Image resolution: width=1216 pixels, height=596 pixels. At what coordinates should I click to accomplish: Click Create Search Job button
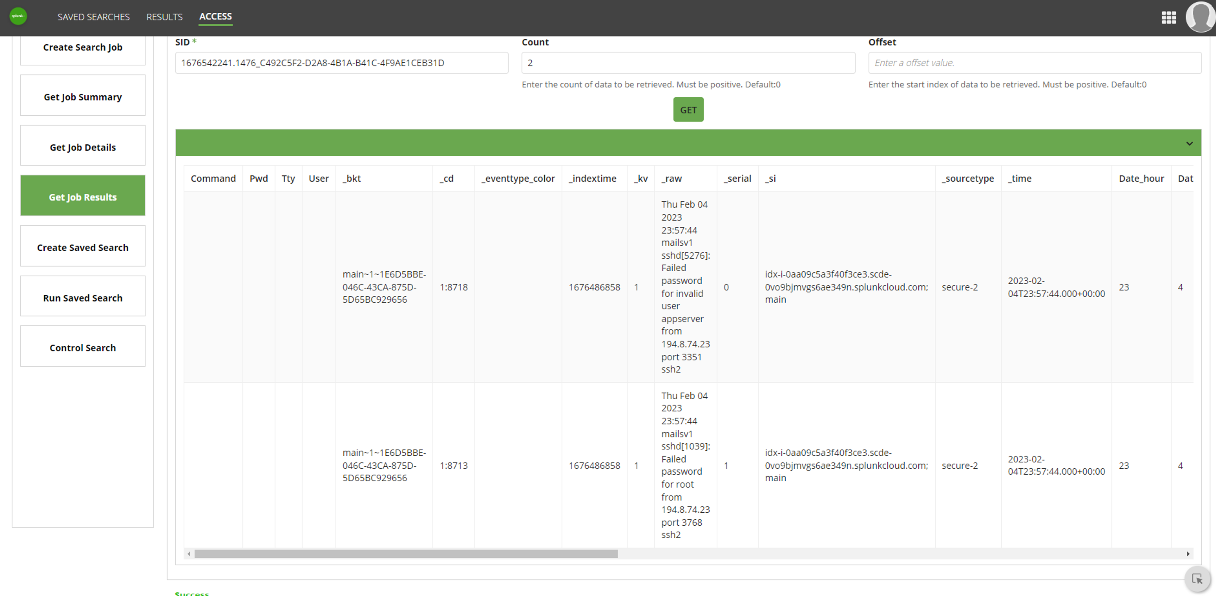[x=83, y=47]
